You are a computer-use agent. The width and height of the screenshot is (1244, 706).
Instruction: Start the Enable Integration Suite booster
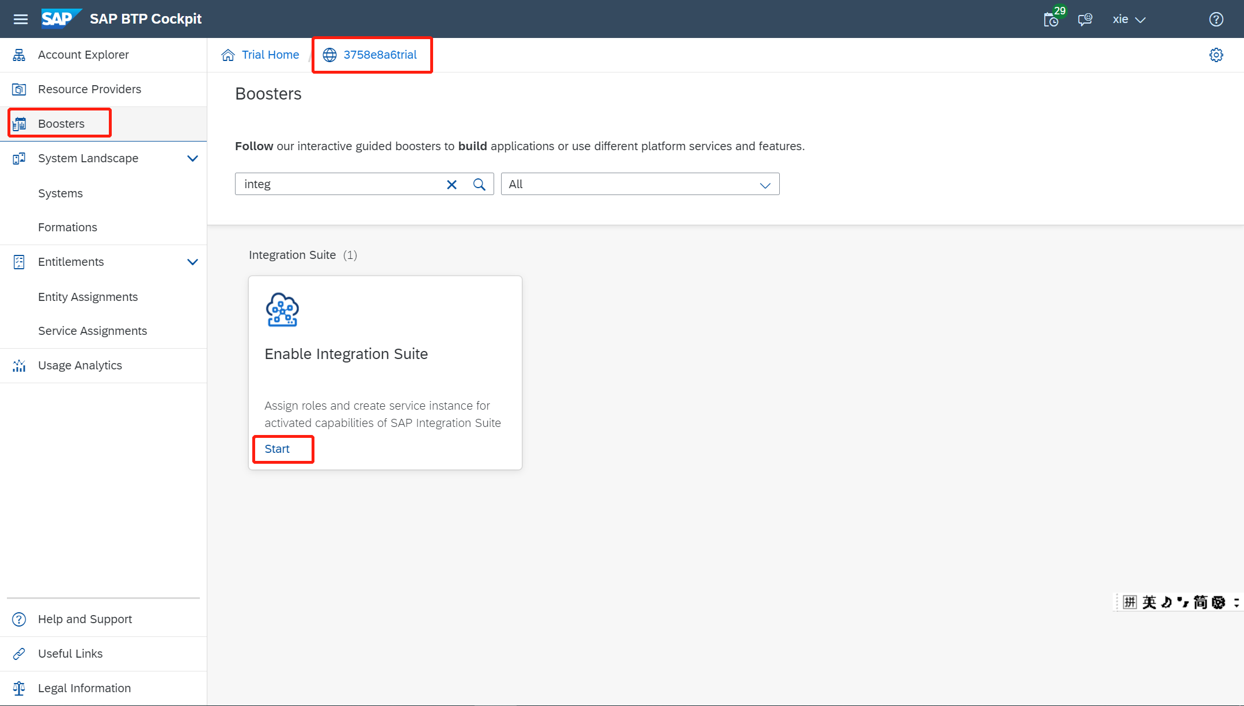277,449
